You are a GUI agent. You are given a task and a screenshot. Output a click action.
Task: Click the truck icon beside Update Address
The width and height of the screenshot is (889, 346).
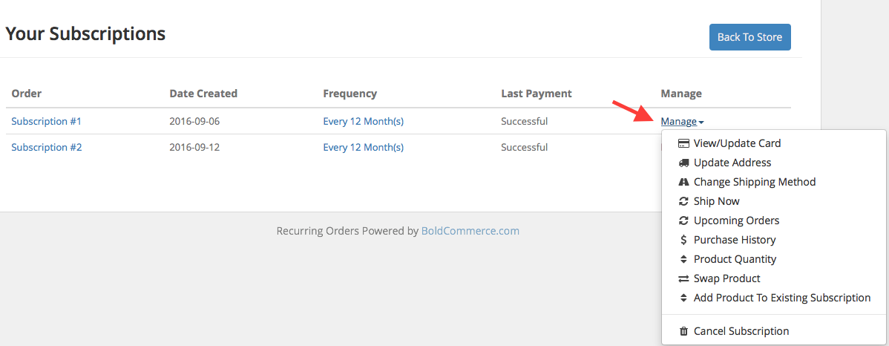pos(684,163)
